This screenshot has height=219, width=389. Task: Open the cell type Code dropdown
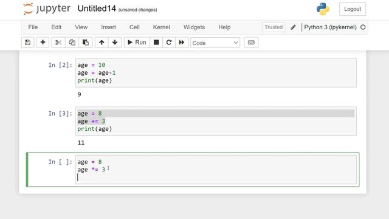(215, 43)
